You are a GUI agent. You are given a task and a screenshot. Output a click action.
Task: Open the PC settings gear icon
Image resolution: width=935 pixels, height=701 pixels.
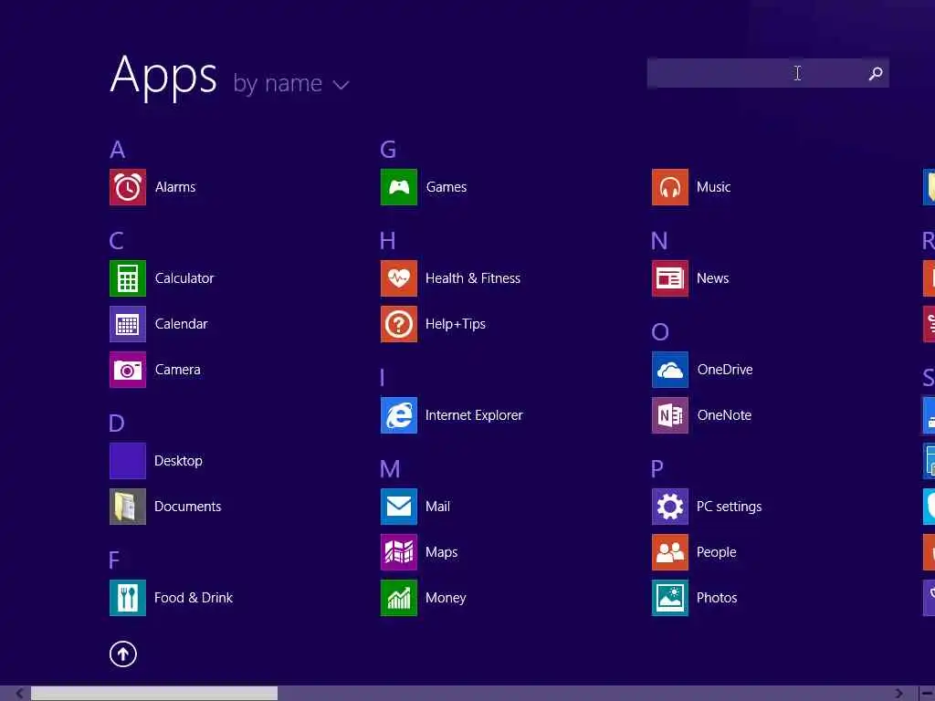(x=670, y=507)
